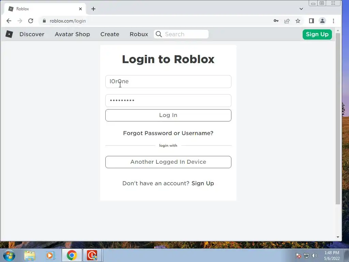Click the scrollbar up arrow
Viewport: 349px width, 262px height.
[x=338, y=30]
